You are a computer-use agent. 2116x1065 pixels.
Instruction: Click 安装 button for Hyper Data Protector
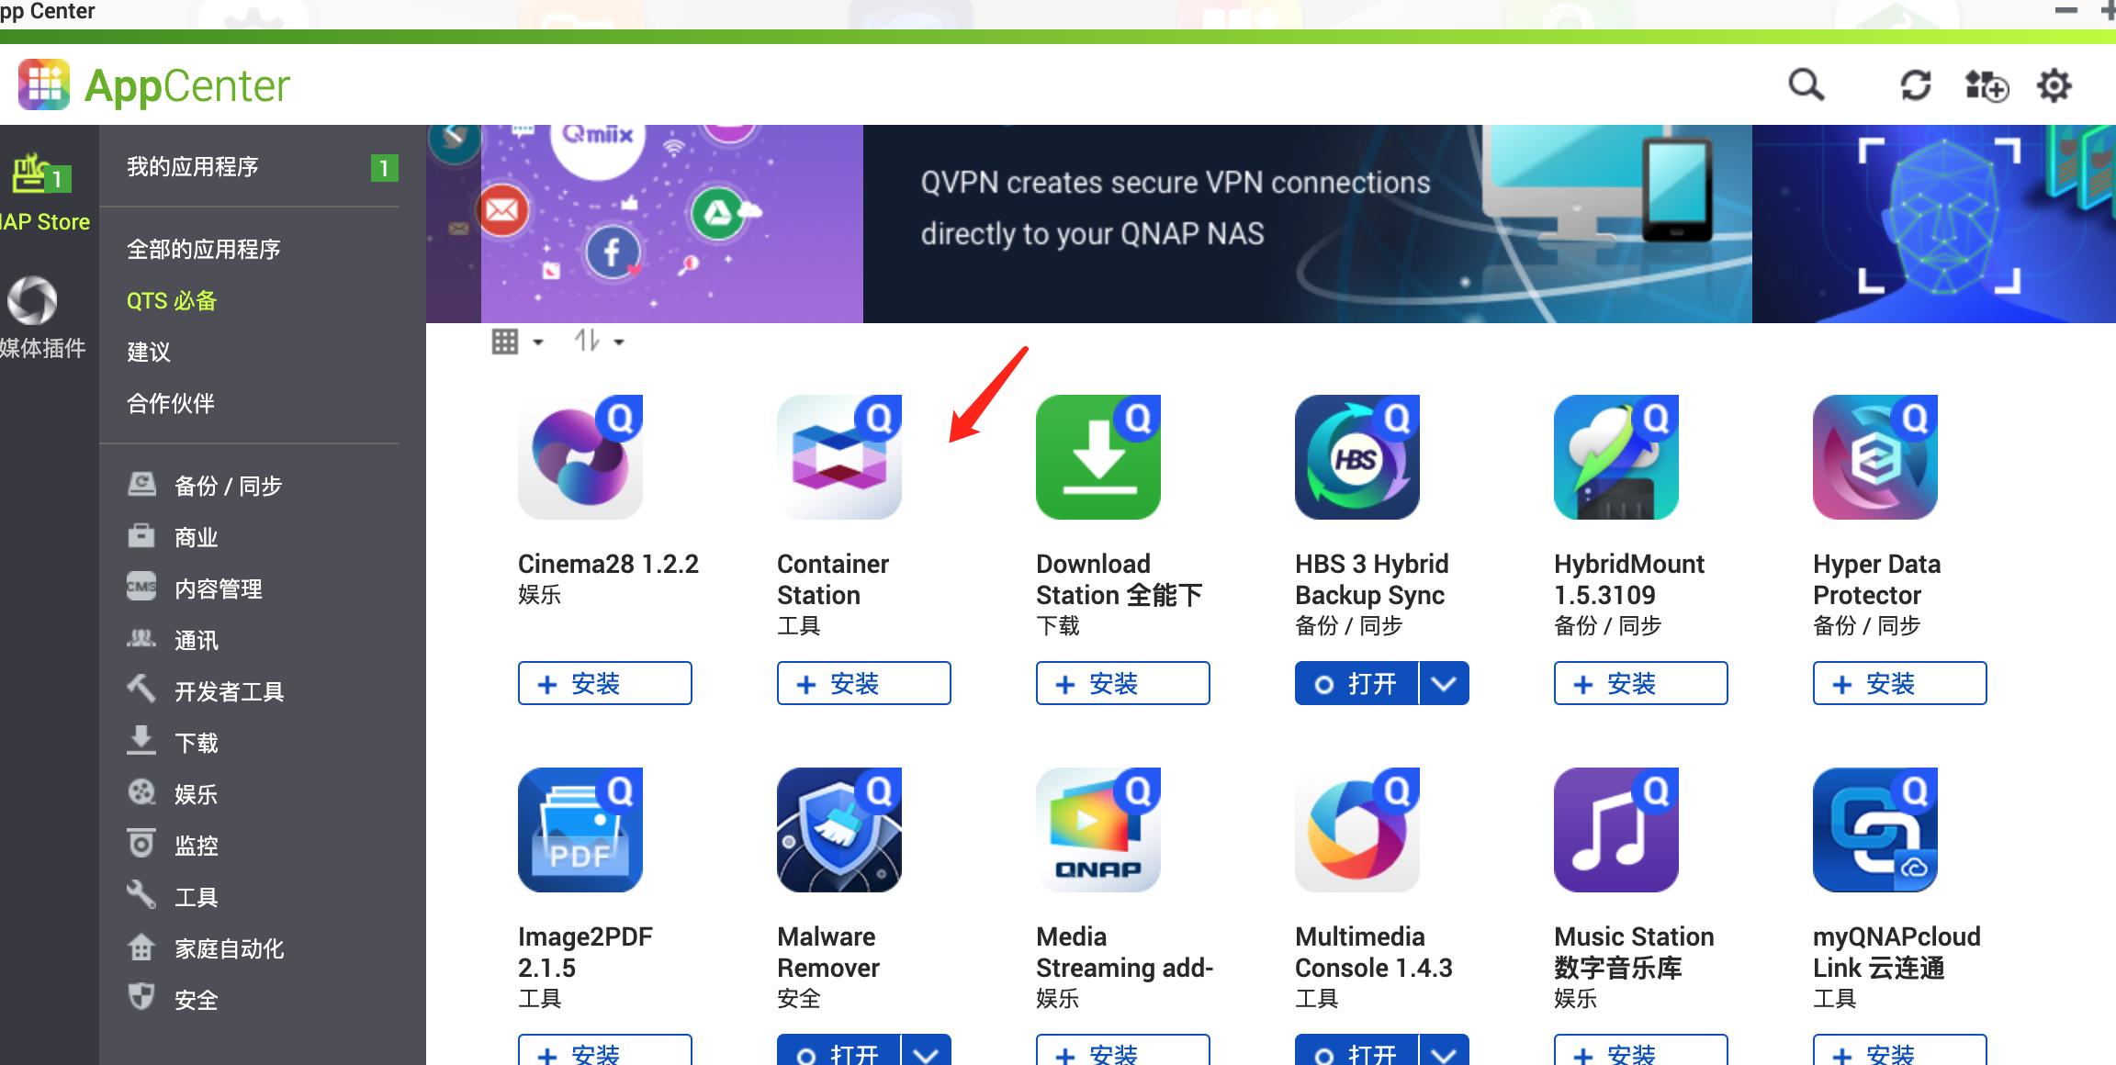pyautogui.click(x=1899, y=683)
